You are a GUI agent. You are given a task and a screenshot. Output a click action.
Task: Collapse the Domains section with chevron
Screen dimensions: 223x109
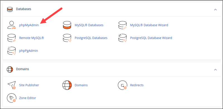coord(215,70)
